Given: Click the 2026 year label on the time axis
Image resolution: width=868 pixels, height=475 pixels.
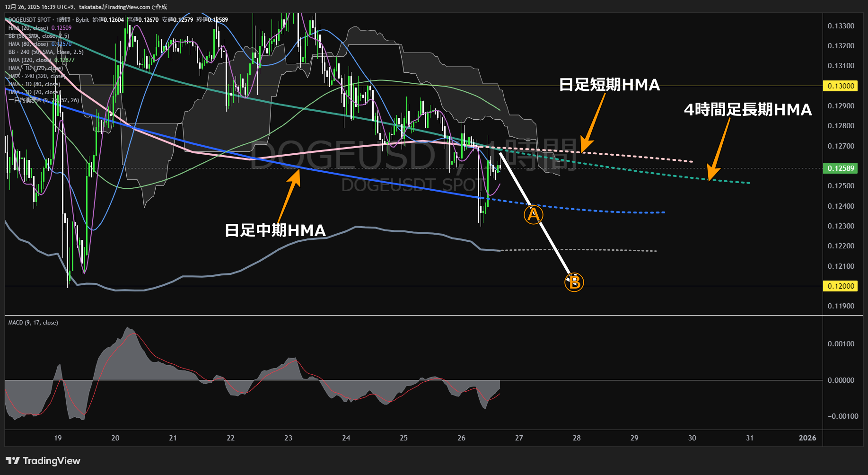Looking at the screenshot, I should pyautogui.click(x=807, y=438).
